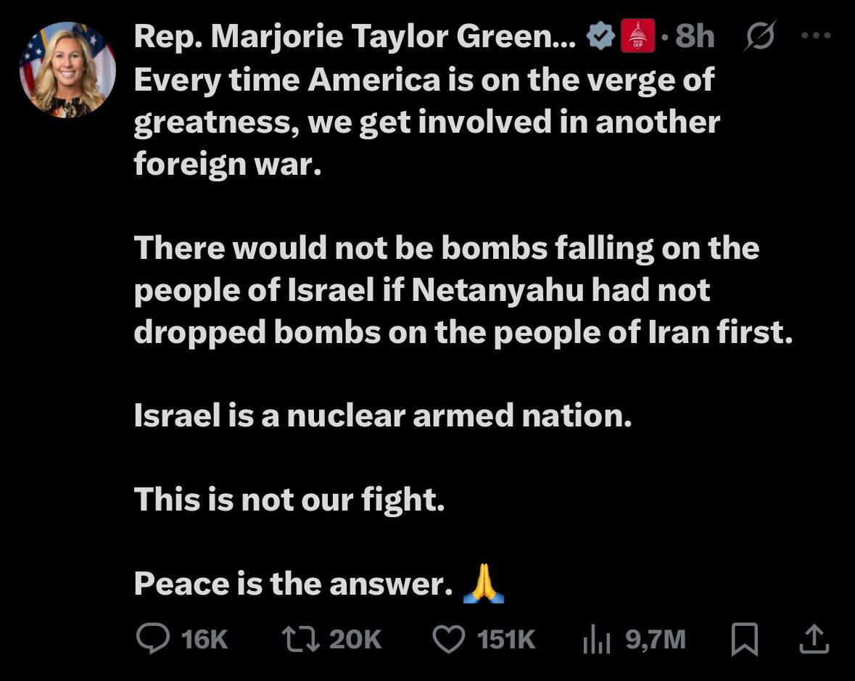The height and width of the screenshot is (681, 855).
Task: Click the reply speech bubble icon
Action: 152,639
